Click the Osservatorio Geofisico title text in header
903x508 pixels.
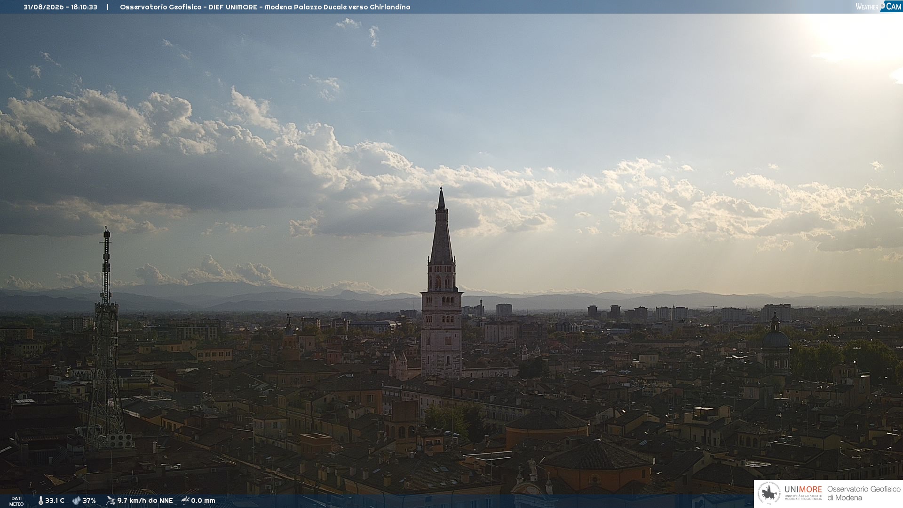[x=265, y=7]
